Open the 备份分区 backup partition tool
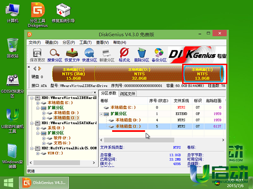This screenshot has height=189, width=253. [159, 55]
